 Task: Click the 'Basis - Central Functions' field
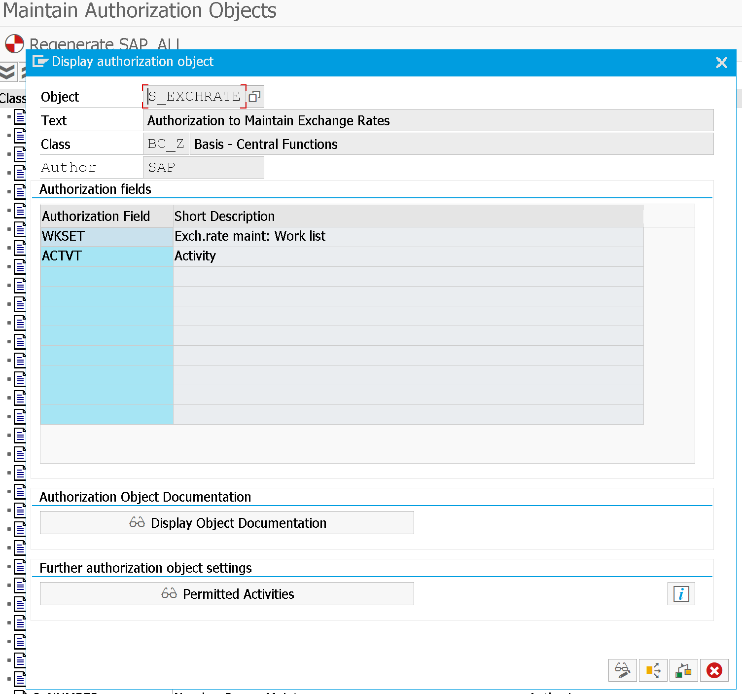coord(452,144)
